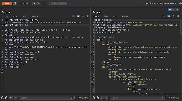Click the Target URL in the toolbar

click(162, 3)
